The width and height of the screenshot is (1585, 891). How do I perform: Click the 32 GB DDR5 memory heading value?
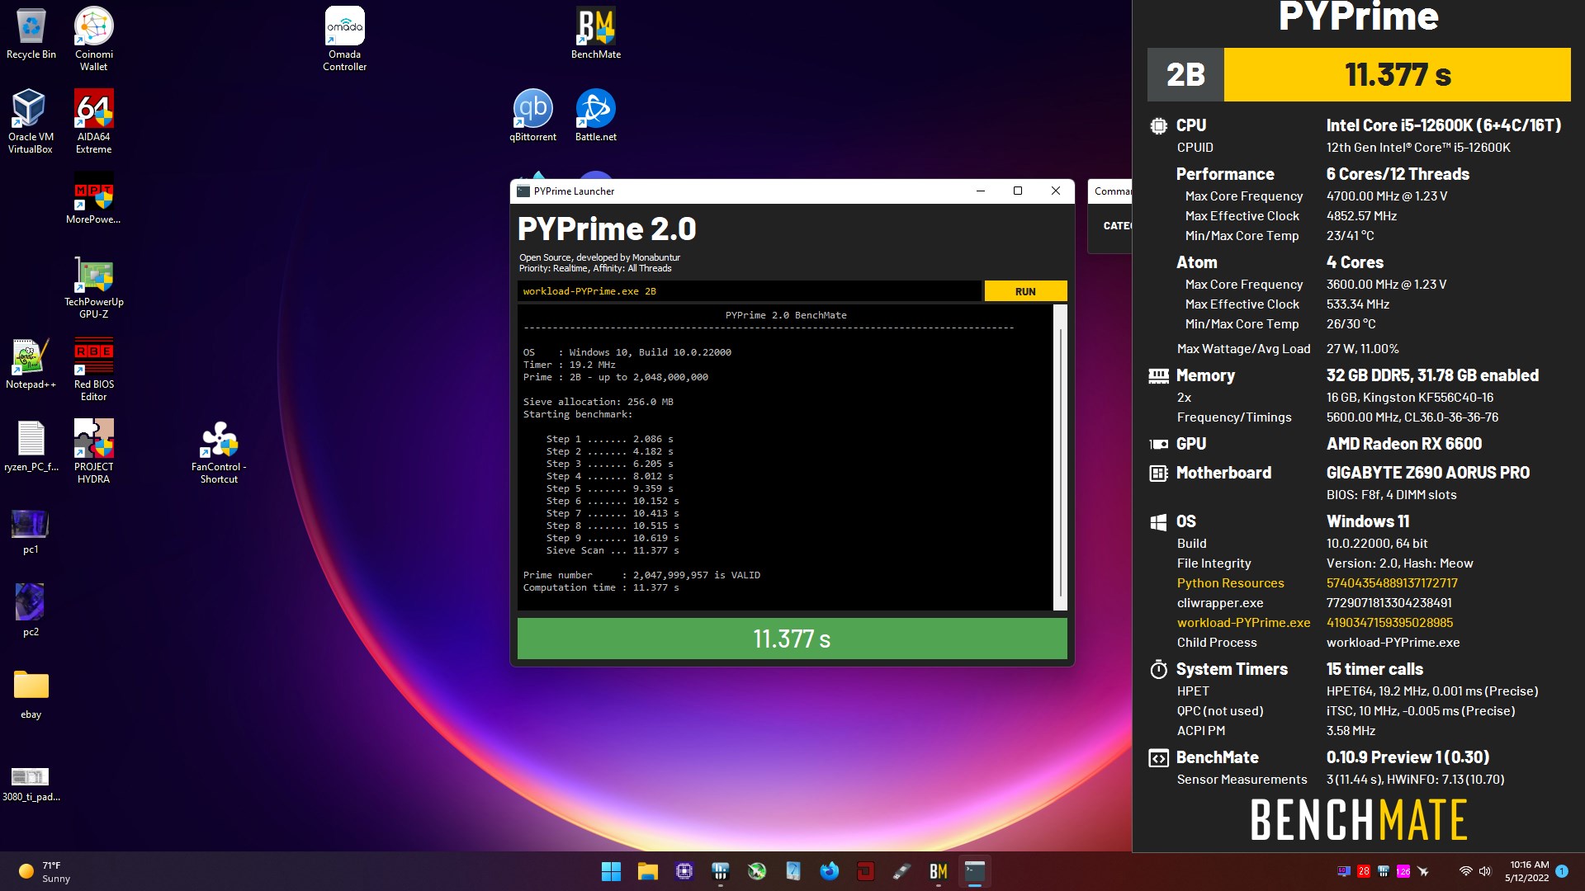click(1432, 375)
